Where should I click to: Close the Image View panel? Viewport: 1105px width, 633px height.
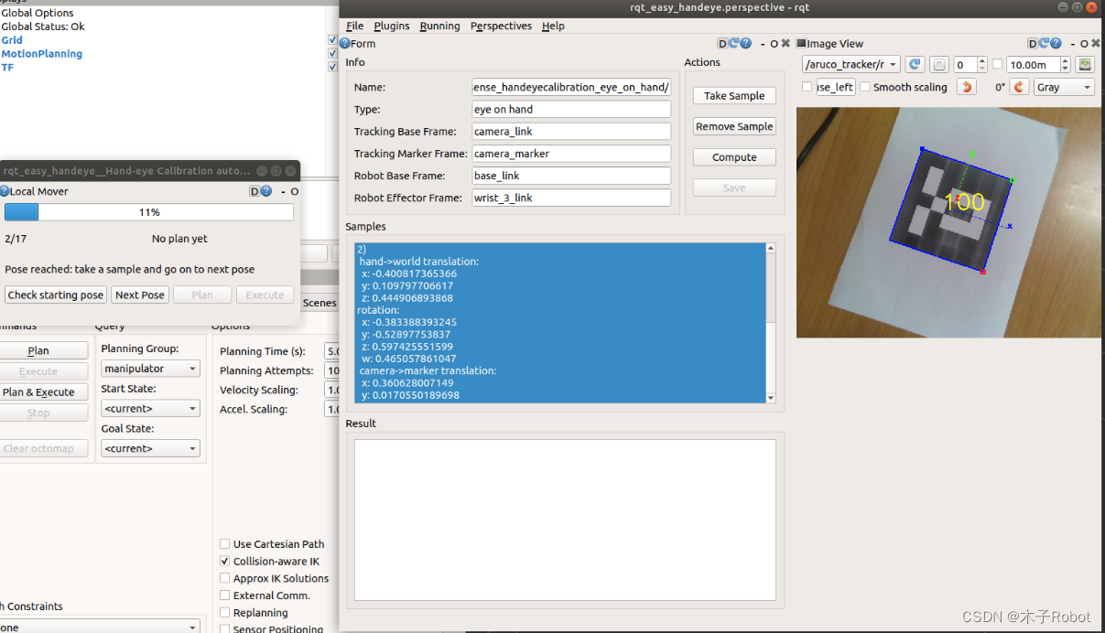point(1096,44)
